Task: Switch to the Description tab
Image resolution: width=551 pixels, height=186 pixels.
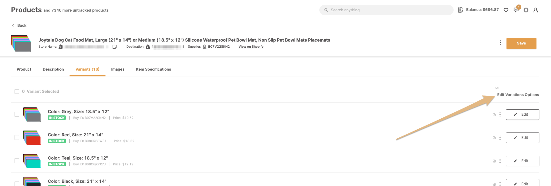Action: point(53,69)
